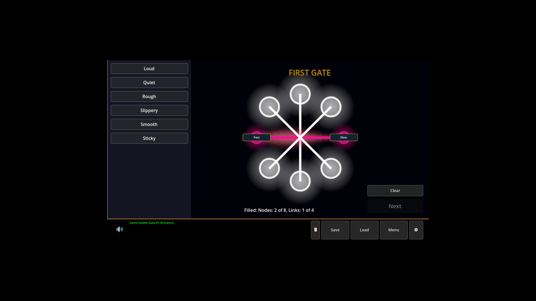Select the Sticky word option
Viewport: 536px width, 301px height.
(x=149, y=138)
